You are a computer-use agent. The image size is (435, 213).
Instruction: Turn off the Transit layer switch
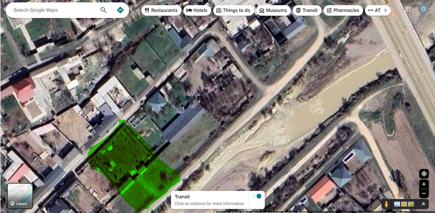pyautogui.click(x=257, y=196)
